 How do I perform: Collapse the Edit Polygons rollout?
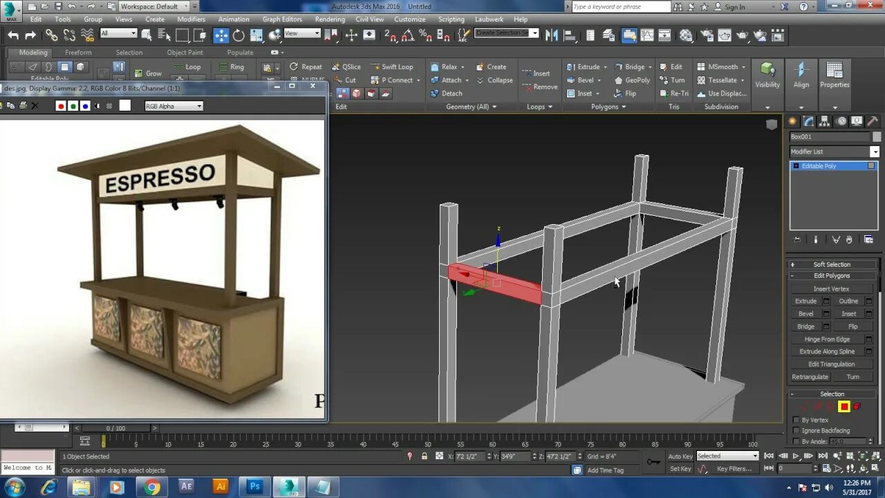[832, 276]
